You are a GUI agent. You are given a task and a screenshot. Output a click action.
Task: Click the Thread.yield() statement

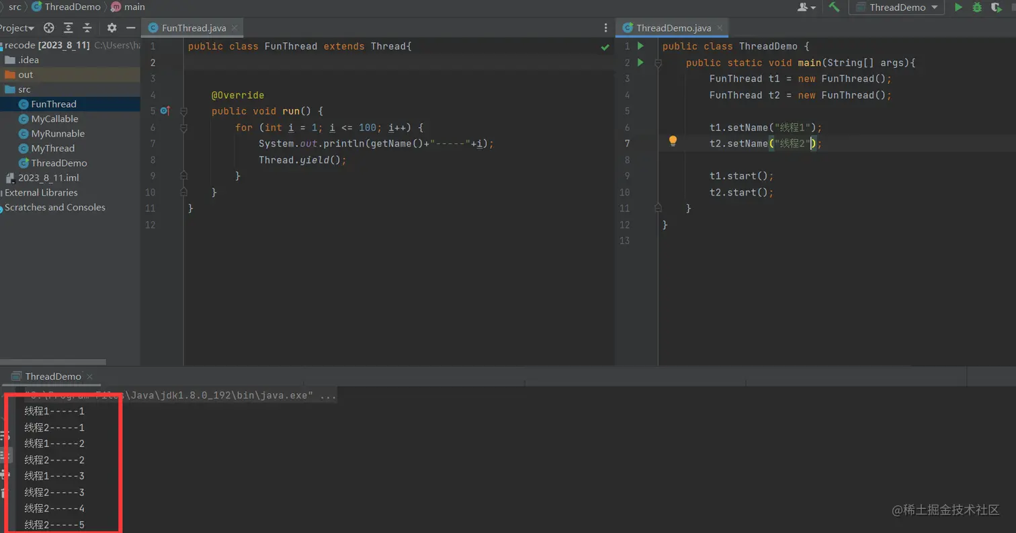coord(302,160)
